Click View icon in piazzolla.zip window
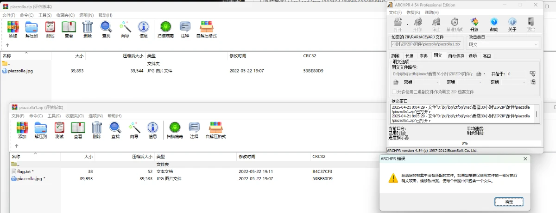Image resolution: width=556 pixels, height=213 pixels. coord(69,26)
